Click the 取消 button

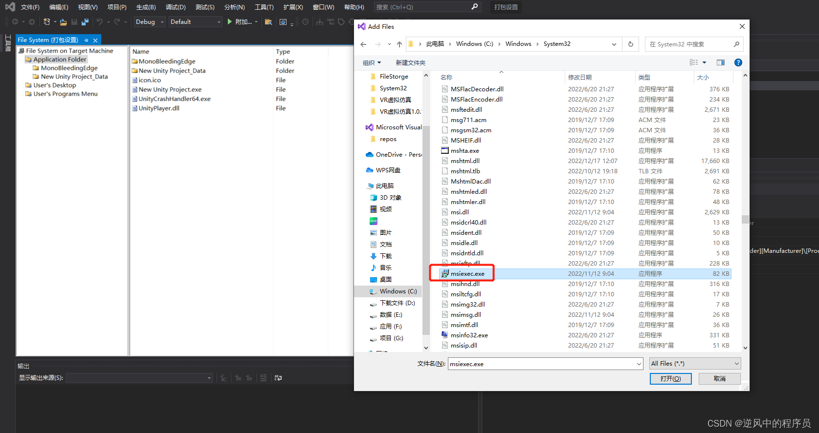coord(719,378)
